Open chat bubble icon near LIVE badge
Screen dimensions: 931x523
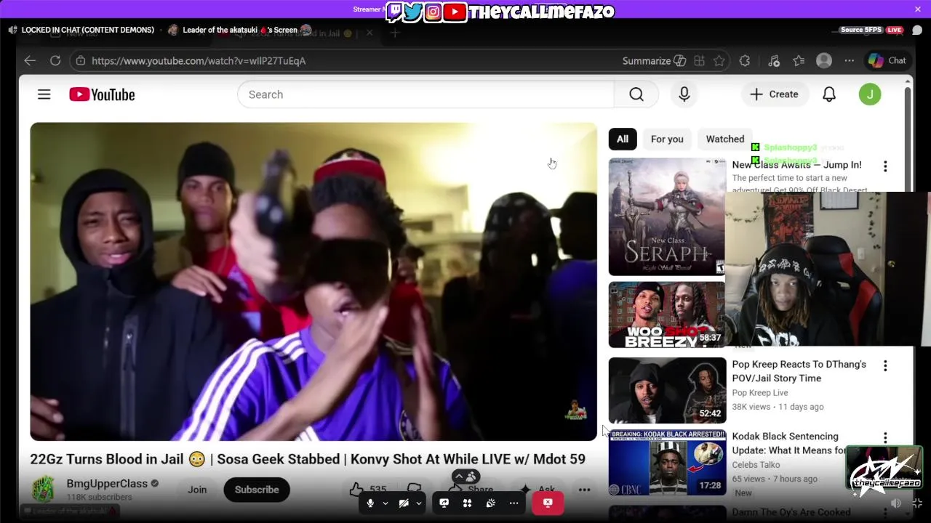(x=917, y=30)
